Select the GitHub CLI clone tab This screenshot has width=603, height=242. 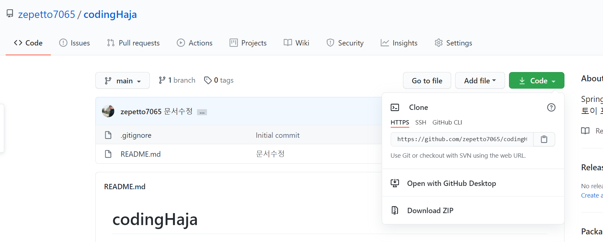(x=447, y=122)
